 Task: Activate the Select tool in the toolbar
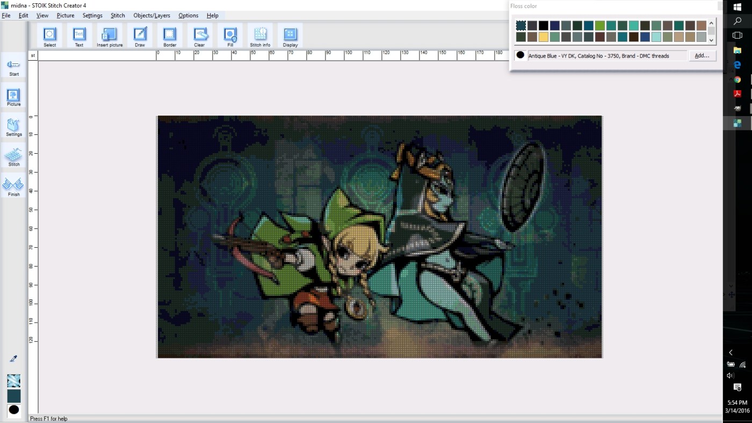[49, 37]
